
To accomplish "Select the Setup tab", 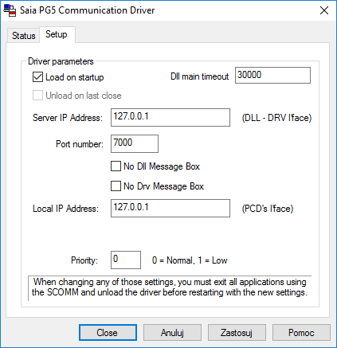I will click(57, 34).
